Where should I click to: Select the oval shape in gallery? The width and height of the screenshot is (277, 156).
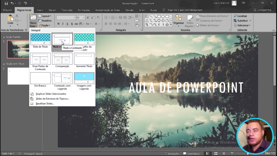coord(163,16)
